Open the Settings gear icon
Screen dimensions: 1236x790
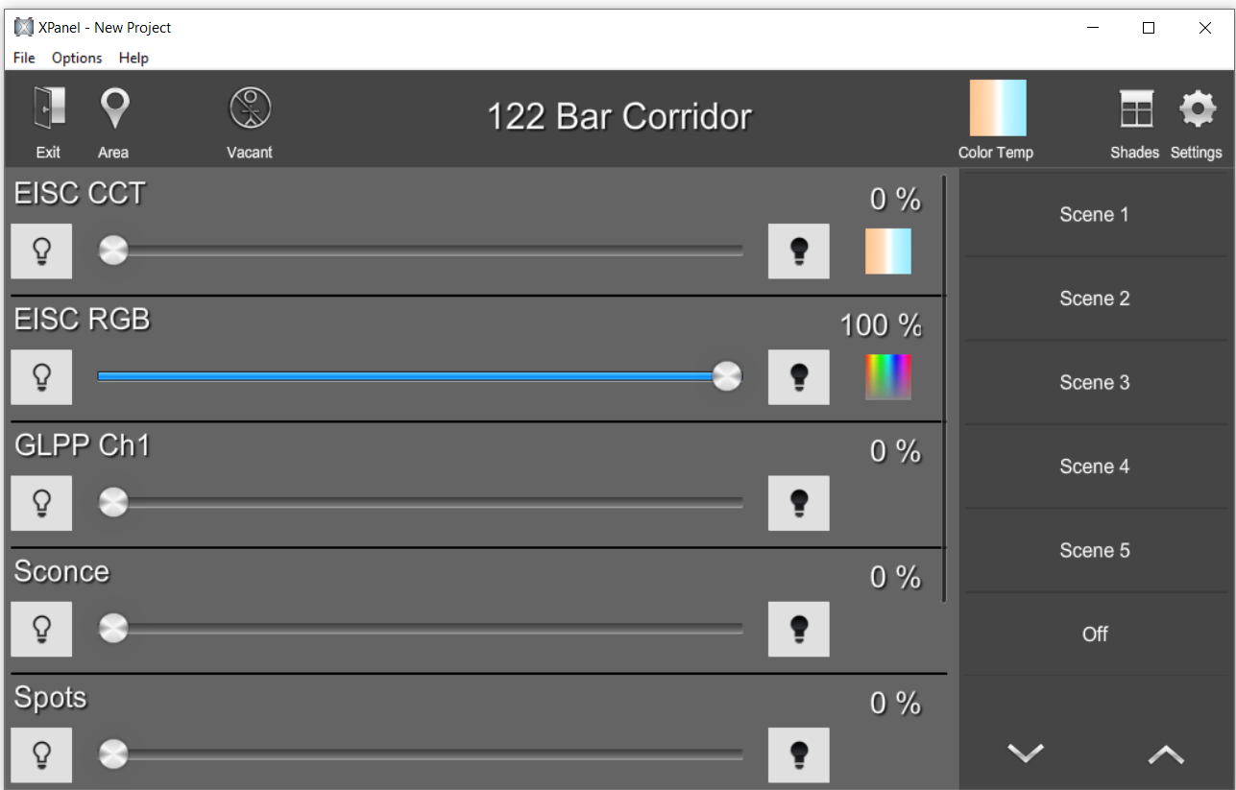click(x=1197, y=108)
